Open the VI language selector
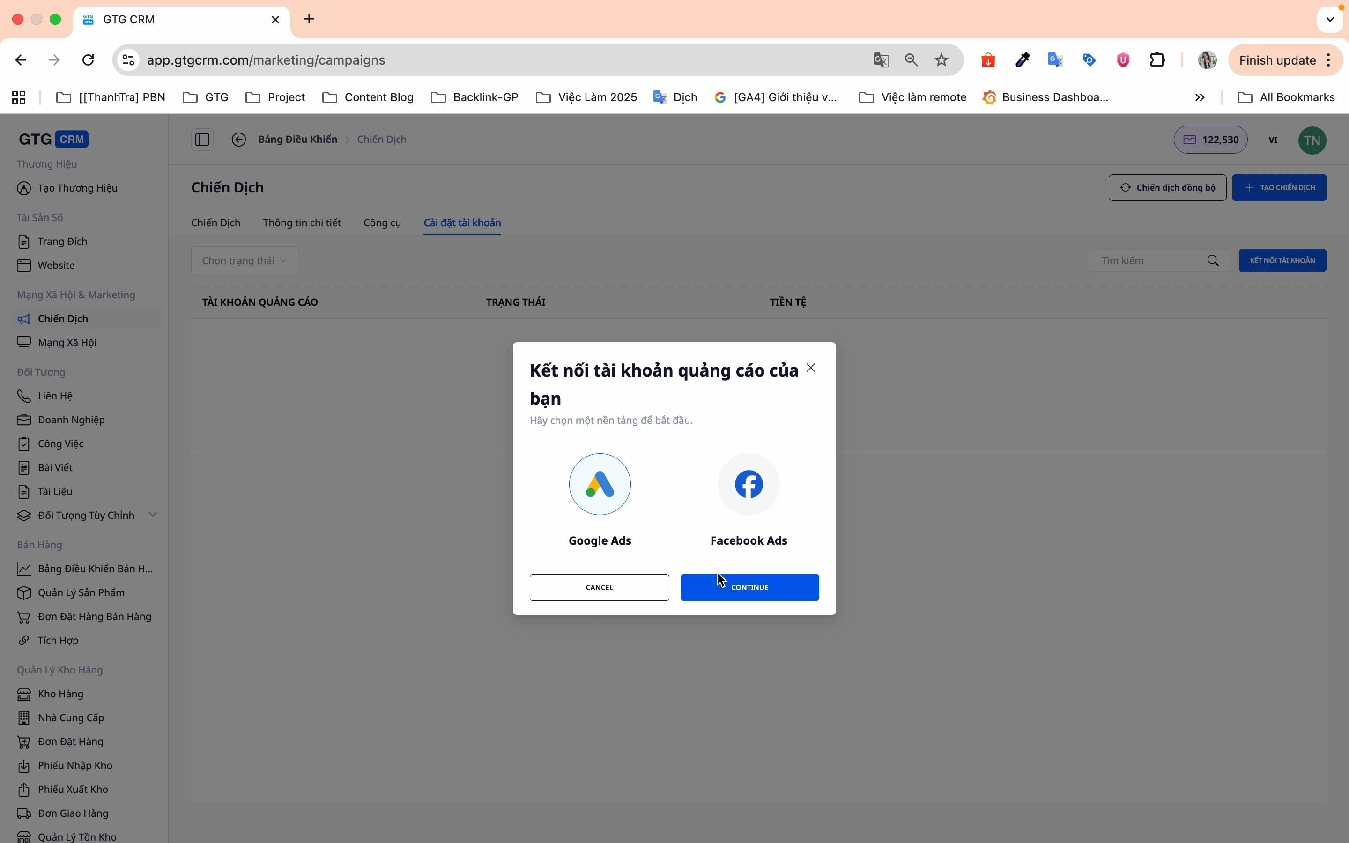This screenshot has height=843, width=1349. tap(1273, 140)
